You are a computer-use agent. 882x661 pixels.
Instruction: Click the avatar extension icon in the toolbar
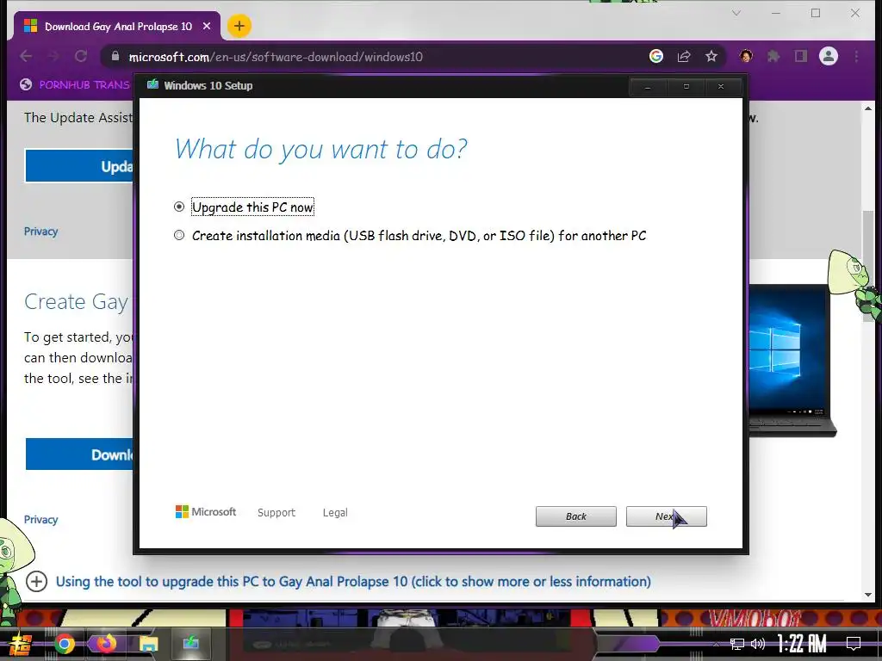[746, 56]
